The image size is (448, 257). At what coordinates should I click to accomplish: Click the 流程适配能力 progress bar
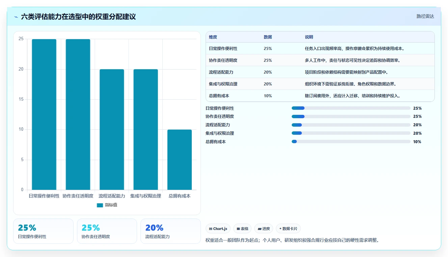[351, 125]
